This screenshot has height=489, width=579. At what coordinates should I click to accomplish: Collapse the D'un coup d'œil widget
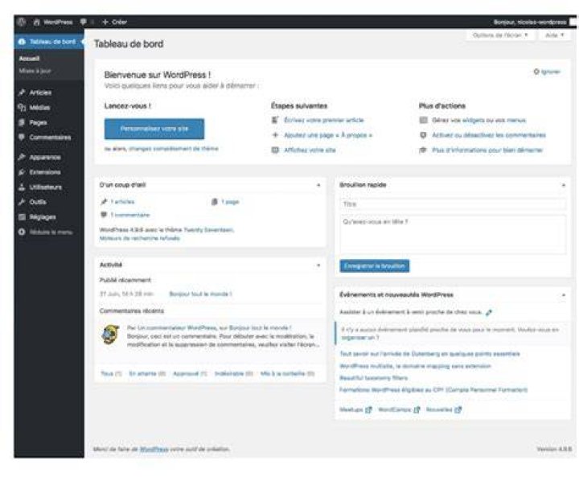tap(318, 185)
